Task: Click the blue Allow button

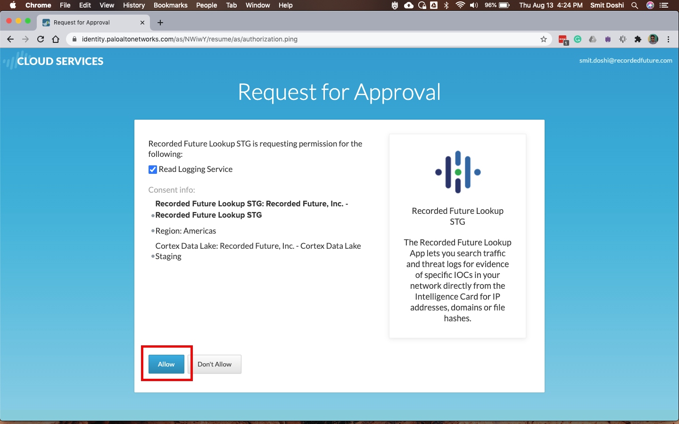Action: (x=166, y=364)
